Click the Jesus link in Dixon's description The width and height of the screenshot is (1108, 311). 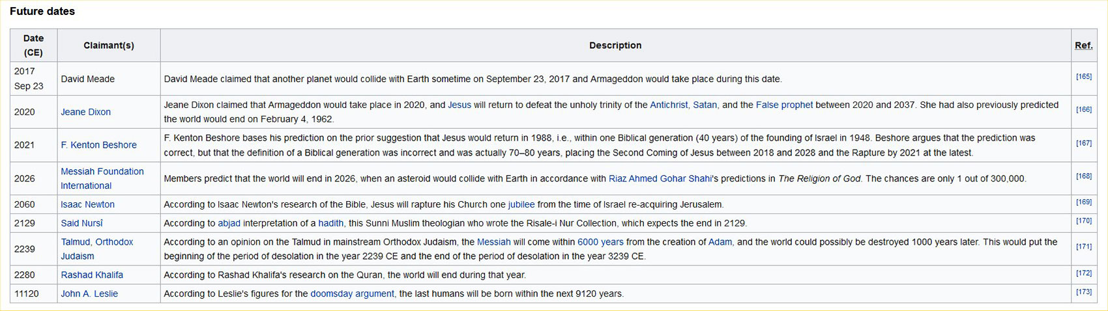pos(459,105)
